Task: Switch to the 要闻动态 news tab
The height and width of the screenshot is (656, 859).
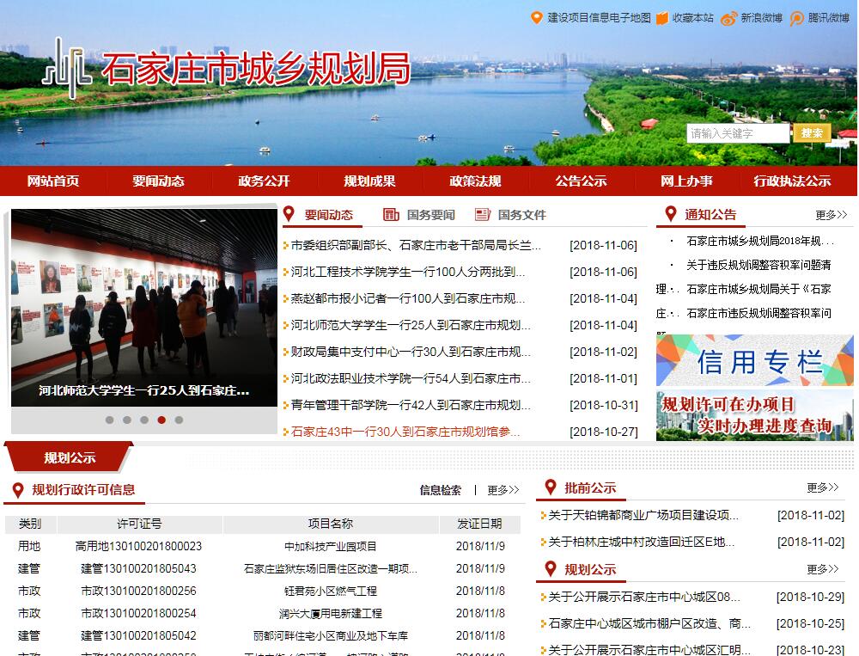Action: (328, 215)
